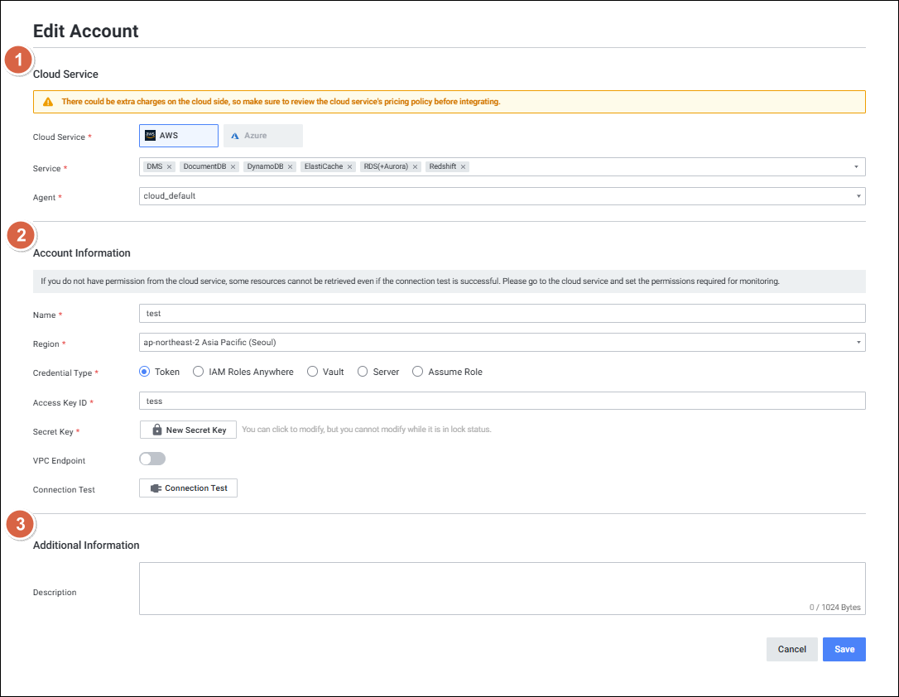899x697 pixels.
Task: Run the Connection Test
Action: (188, 488)
